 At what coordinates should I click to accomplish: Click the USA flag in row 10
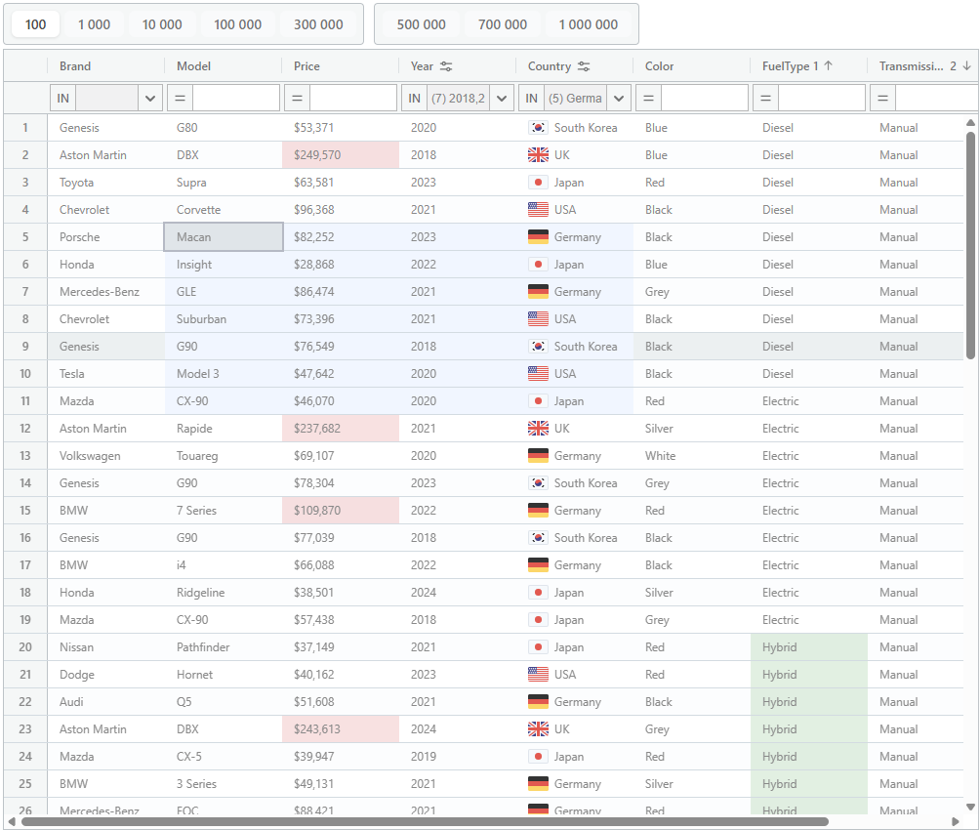[538, 373]
